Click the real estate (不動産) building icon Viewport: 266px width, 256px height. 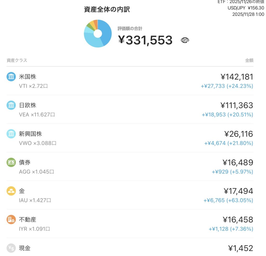pos(11,220)
